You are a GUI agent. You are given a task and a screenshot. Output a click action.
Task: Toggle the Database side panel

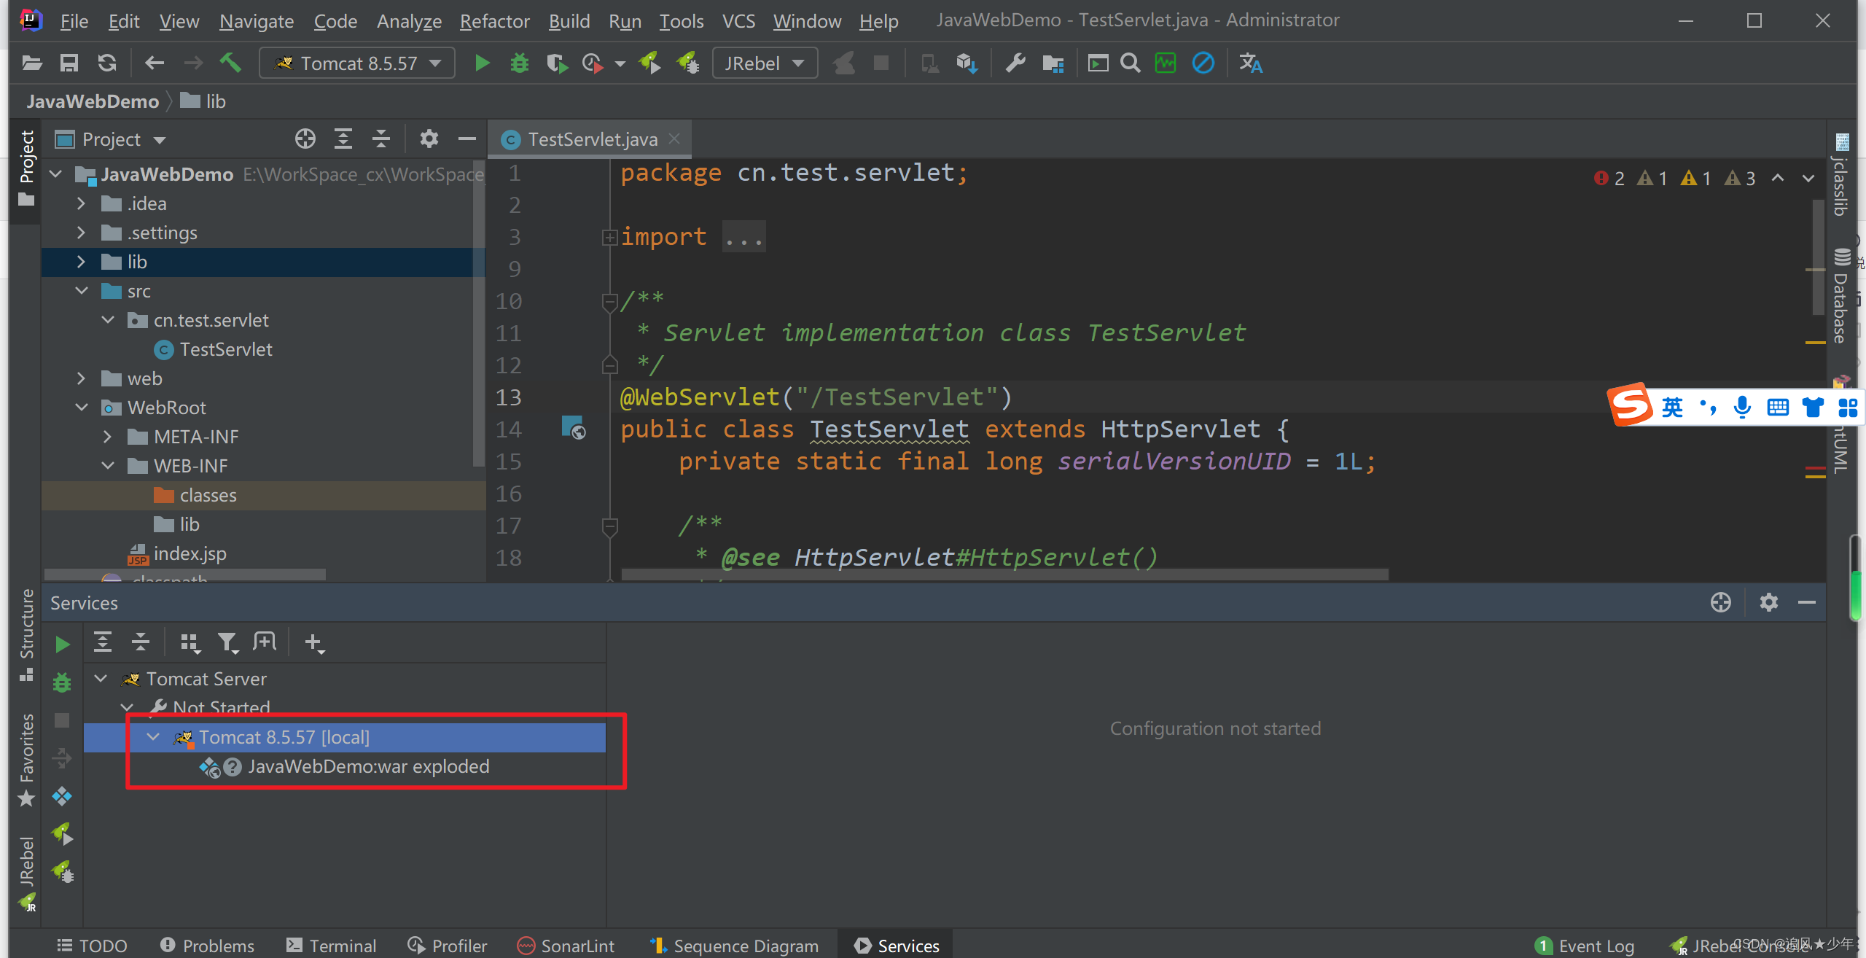1842,296
